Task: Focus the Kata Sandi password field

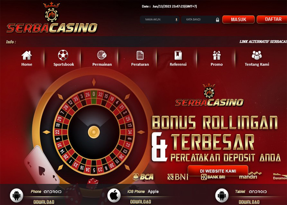Action: click(x=201, y=19)
